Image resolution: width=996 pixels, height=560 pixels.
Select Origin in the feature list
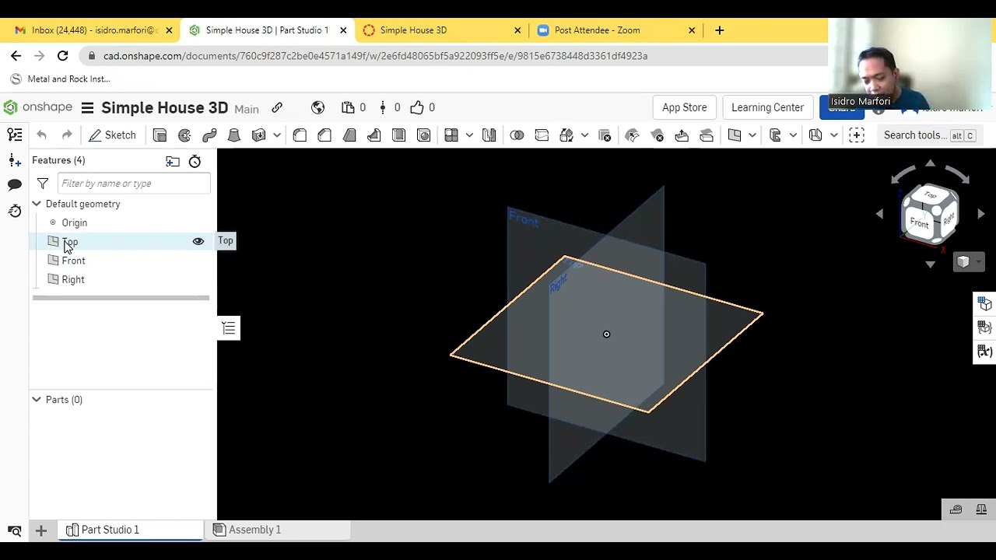tap(75, 222)
